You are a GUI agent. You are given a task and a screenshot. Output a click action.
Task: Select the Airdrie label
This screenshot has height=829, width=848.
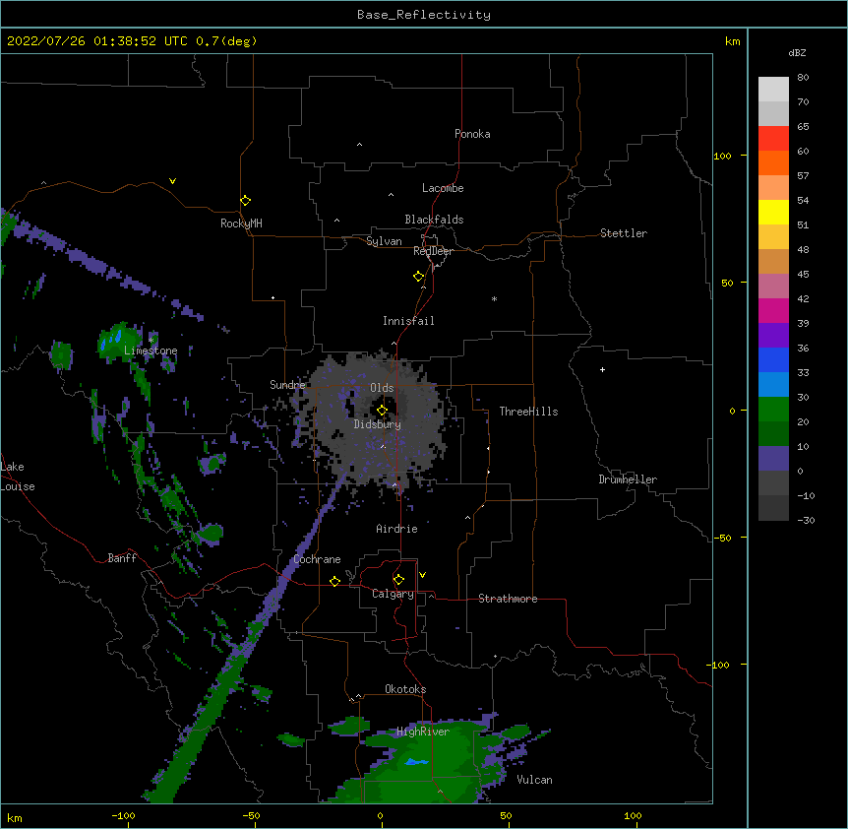[396, 529]
